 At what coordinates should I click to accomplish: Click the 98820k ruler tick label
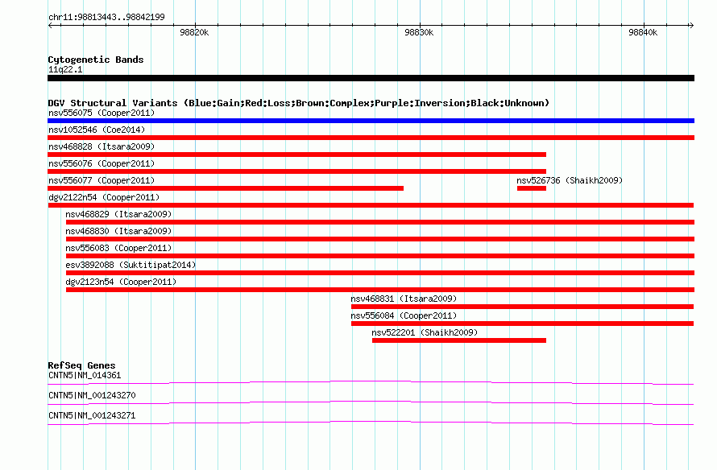pos(194,32)
